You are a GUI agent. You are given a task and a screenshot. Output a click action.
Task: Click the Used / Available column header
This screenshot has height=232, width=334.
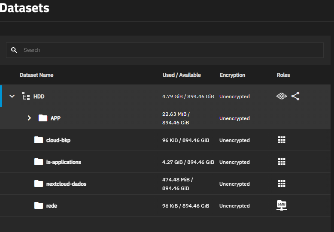coord(182,75)
